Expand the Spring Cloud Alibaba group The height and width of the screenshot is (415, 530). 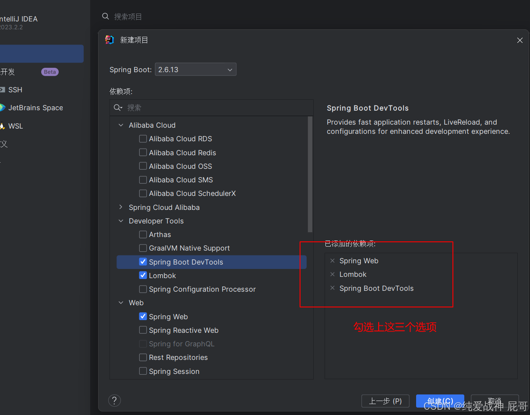point(121,207)
